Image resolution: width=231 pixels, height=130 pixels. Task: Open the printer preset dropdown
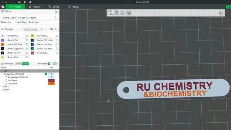point(27,18)
